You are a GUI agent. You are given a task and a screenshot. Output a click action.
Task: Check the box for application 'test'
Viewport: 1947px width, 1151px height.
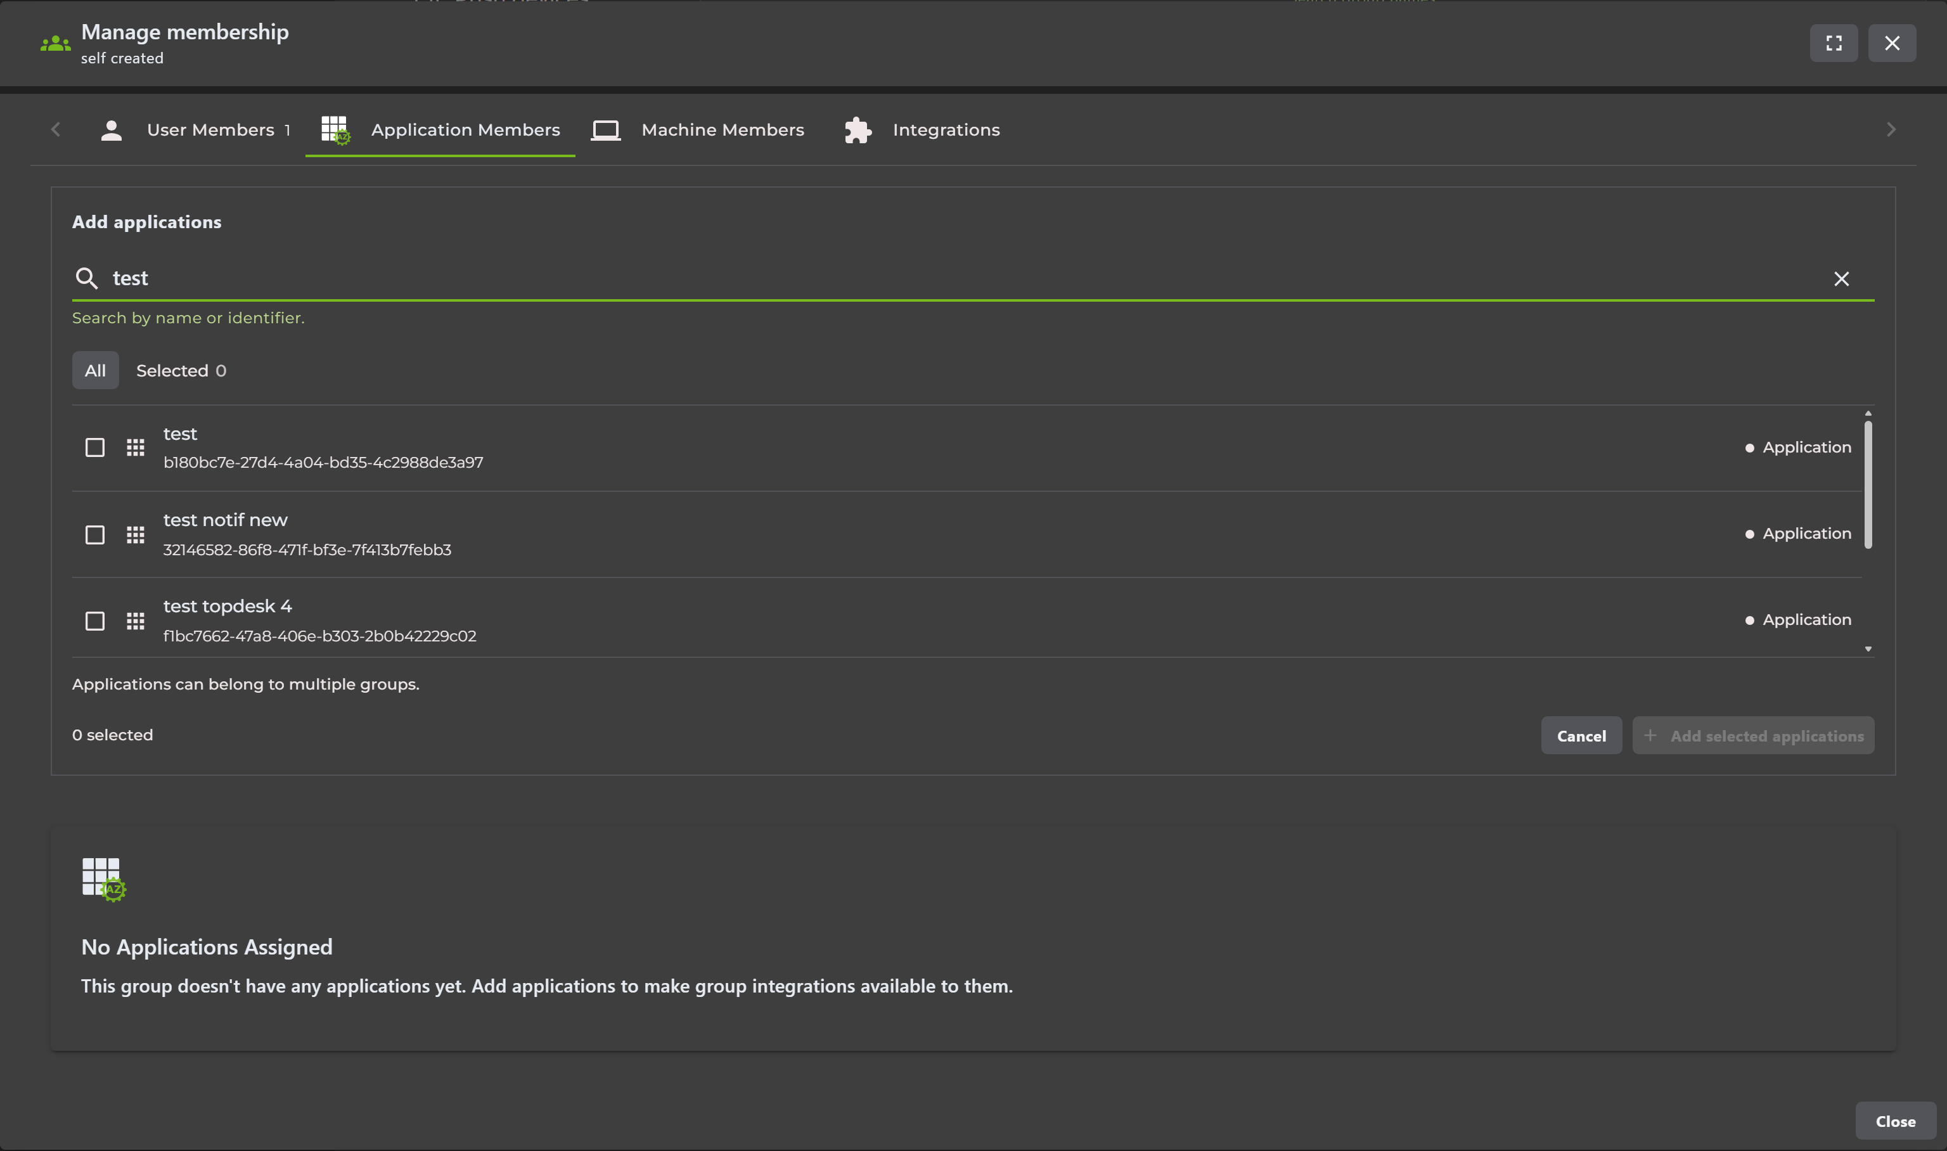(94, 447)
